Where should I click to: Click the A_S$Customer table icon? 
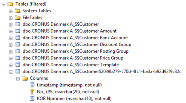18,24
